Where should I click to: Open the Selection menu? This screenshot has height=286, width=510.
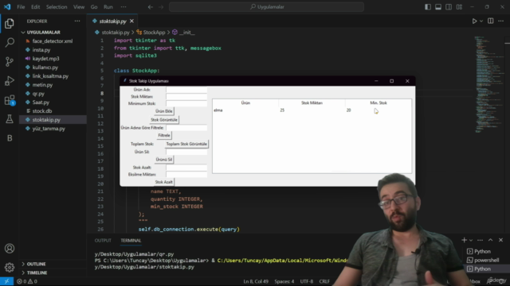click(x=57, y=7)
